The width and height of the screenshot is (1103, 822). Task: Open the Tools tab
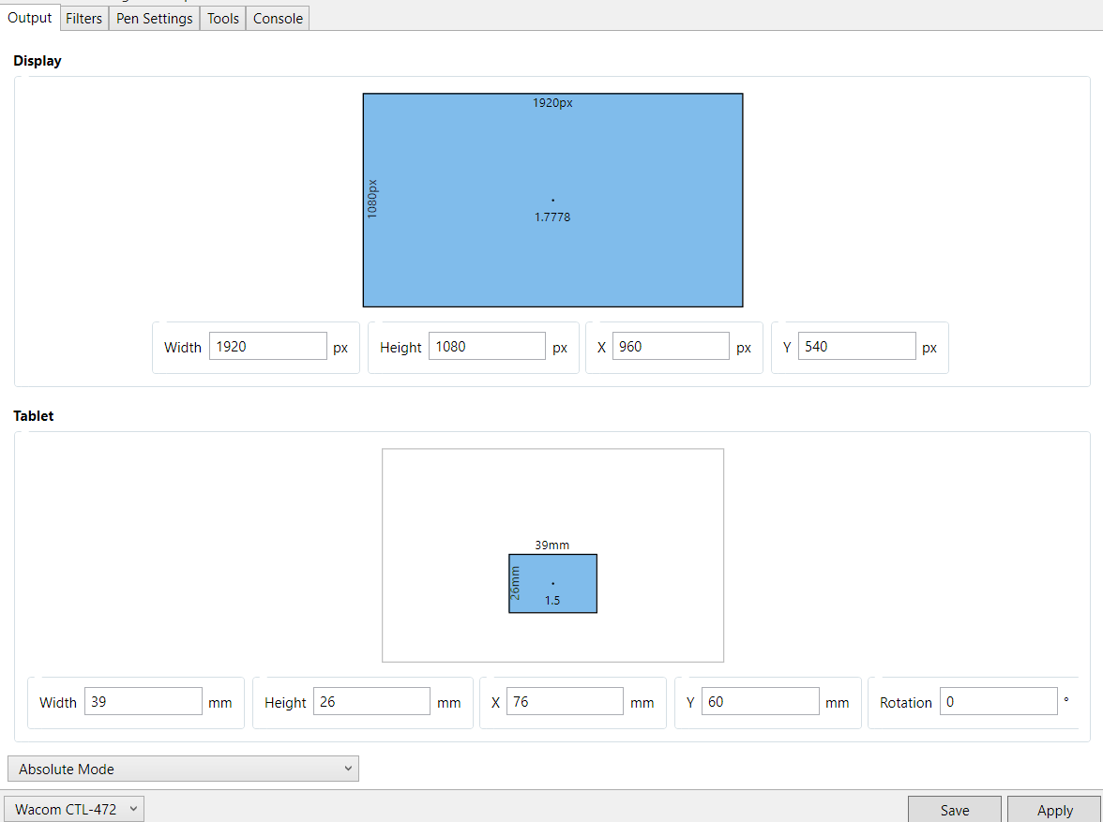[x=222, y=19]
